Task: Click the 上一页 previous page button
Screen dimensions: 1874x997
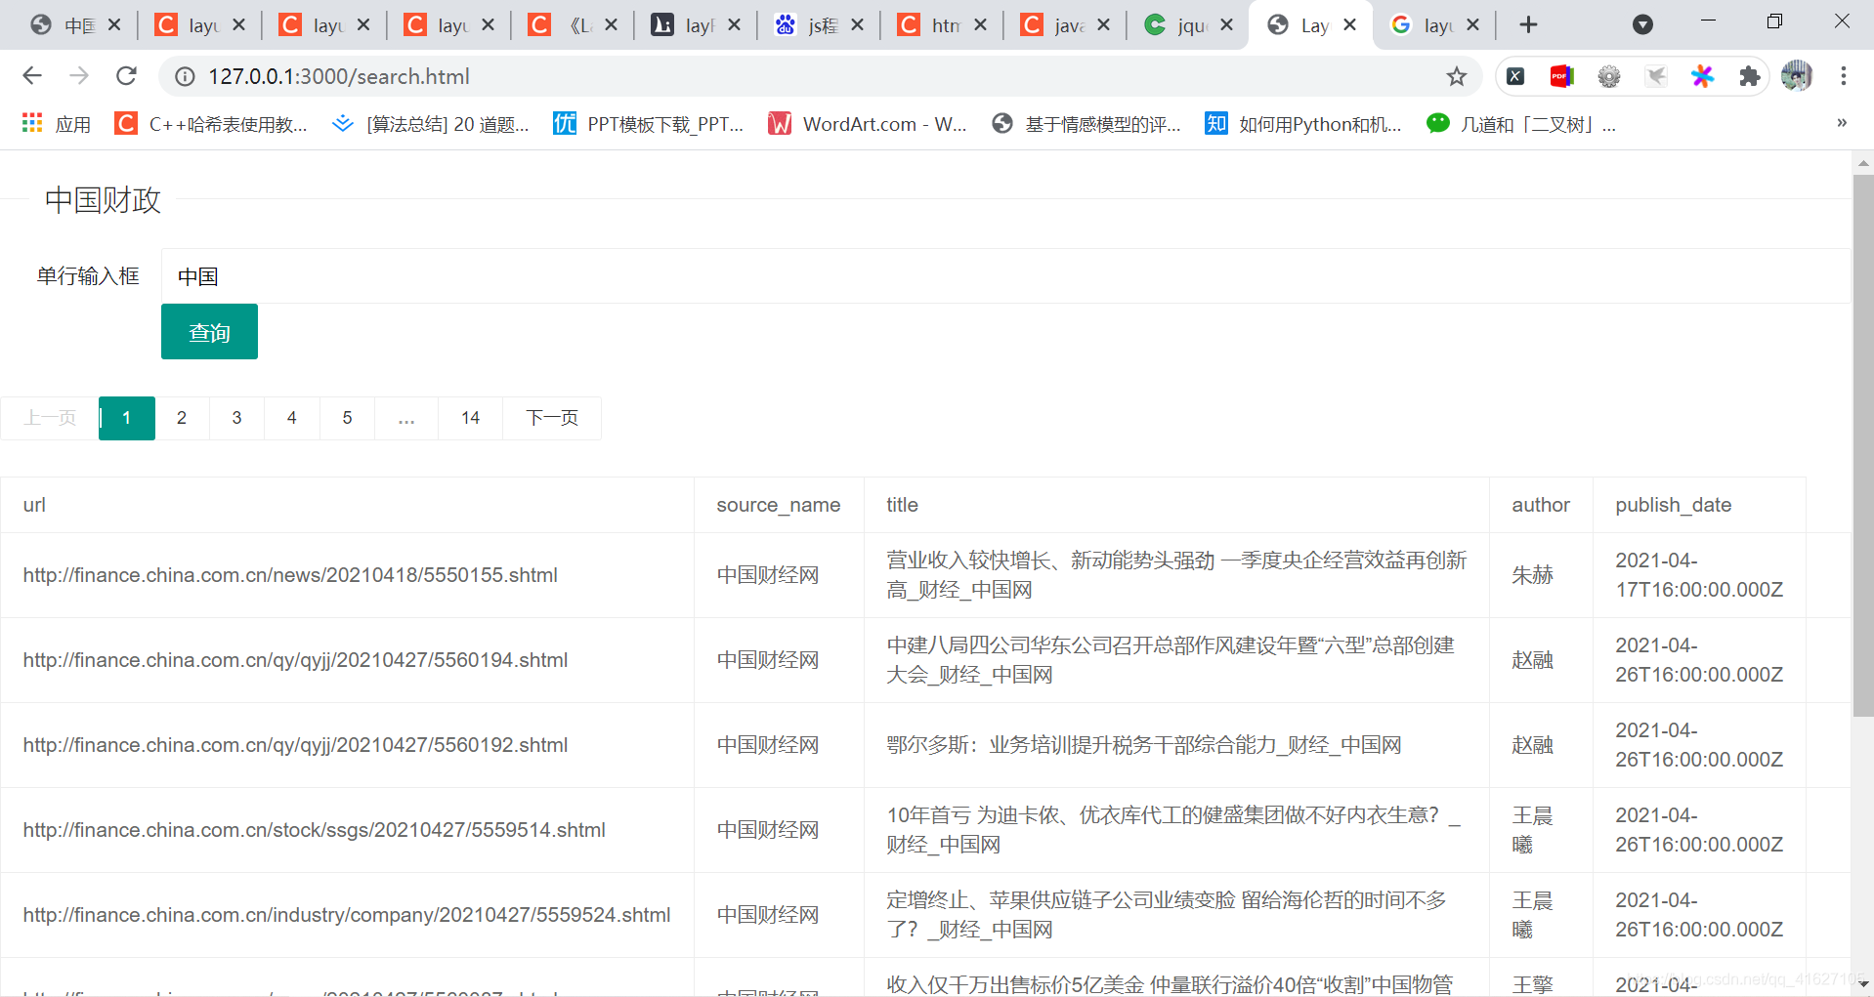Action: (x=50, y=418)
